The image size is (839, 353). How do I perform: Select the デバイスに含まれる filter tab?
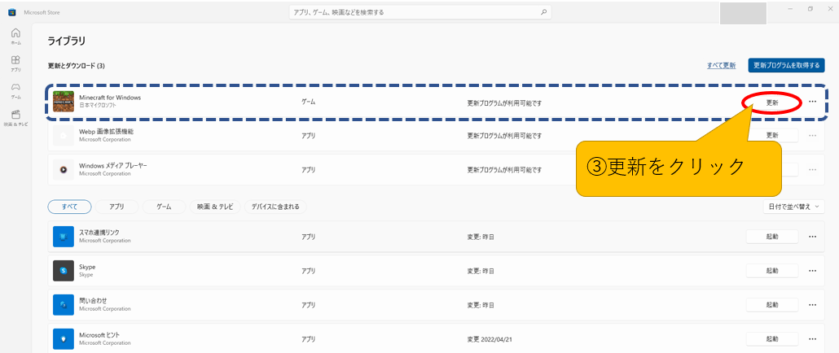click(275, 207)
